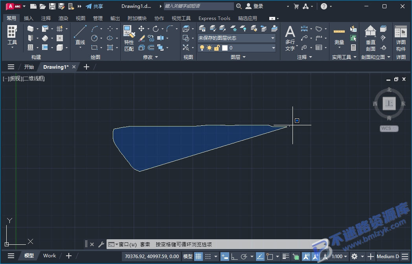Open the Layer Properties manager icon
The image size is (412, 264).
202,28
